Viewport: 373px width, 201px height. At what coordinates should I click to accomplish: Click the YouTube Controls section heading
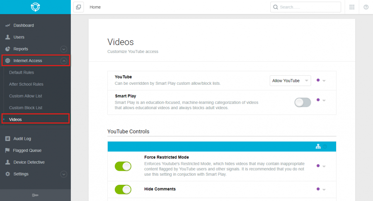128,132
